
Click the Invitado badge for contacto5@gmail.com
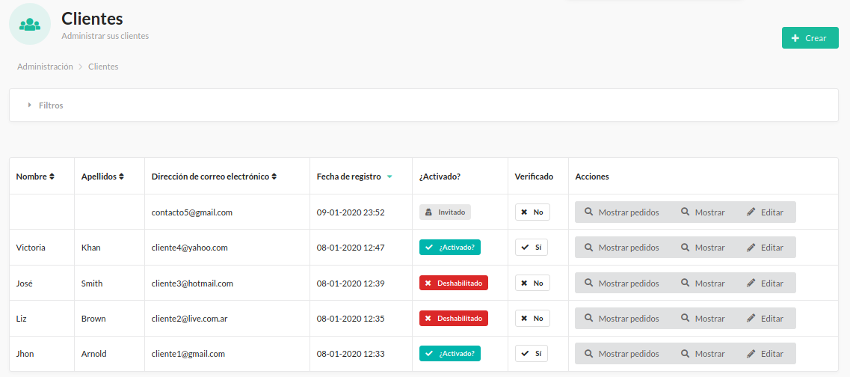(x=445, y=212)
